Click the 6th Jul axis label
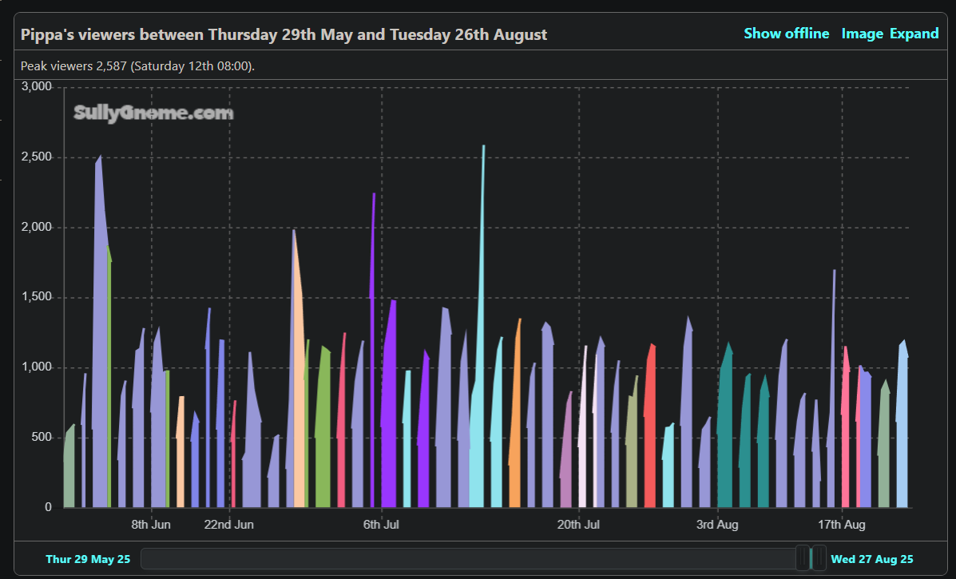This screenshot has height=579, width=956. [381, 524]
